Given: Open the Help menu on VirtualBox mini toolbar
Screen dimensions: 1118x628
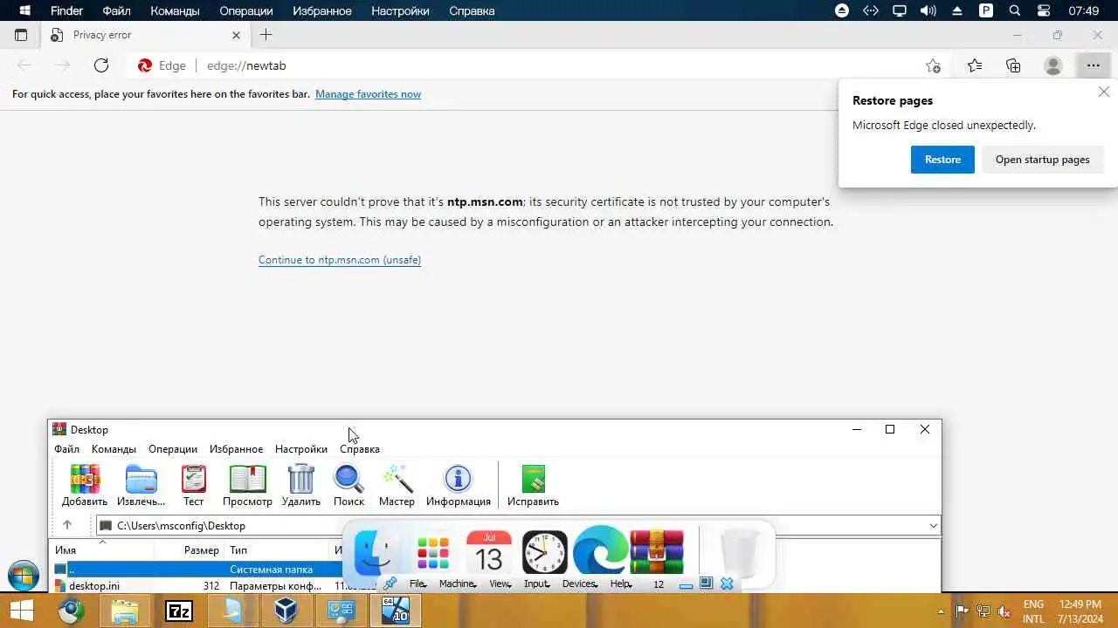Looking at the screenshot, I should [621, 584].
